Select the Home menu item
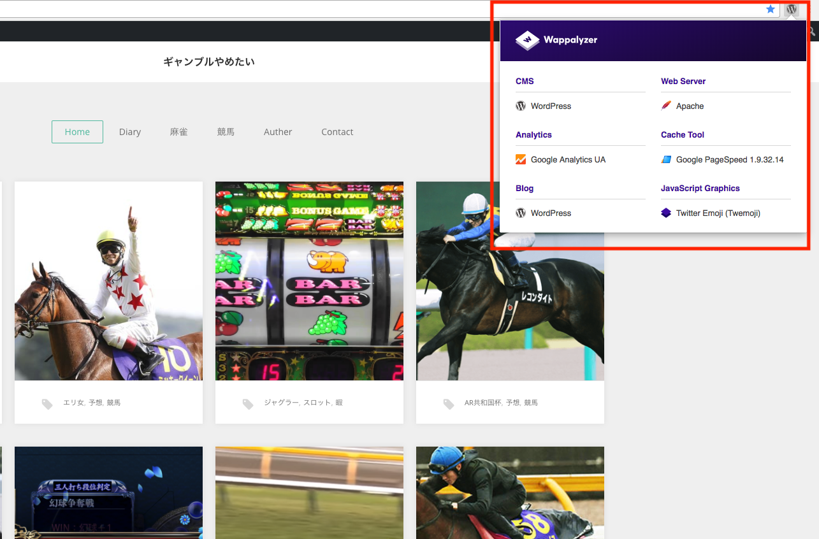819x539 pixels. pyautogui.click(x=77, y=132)
